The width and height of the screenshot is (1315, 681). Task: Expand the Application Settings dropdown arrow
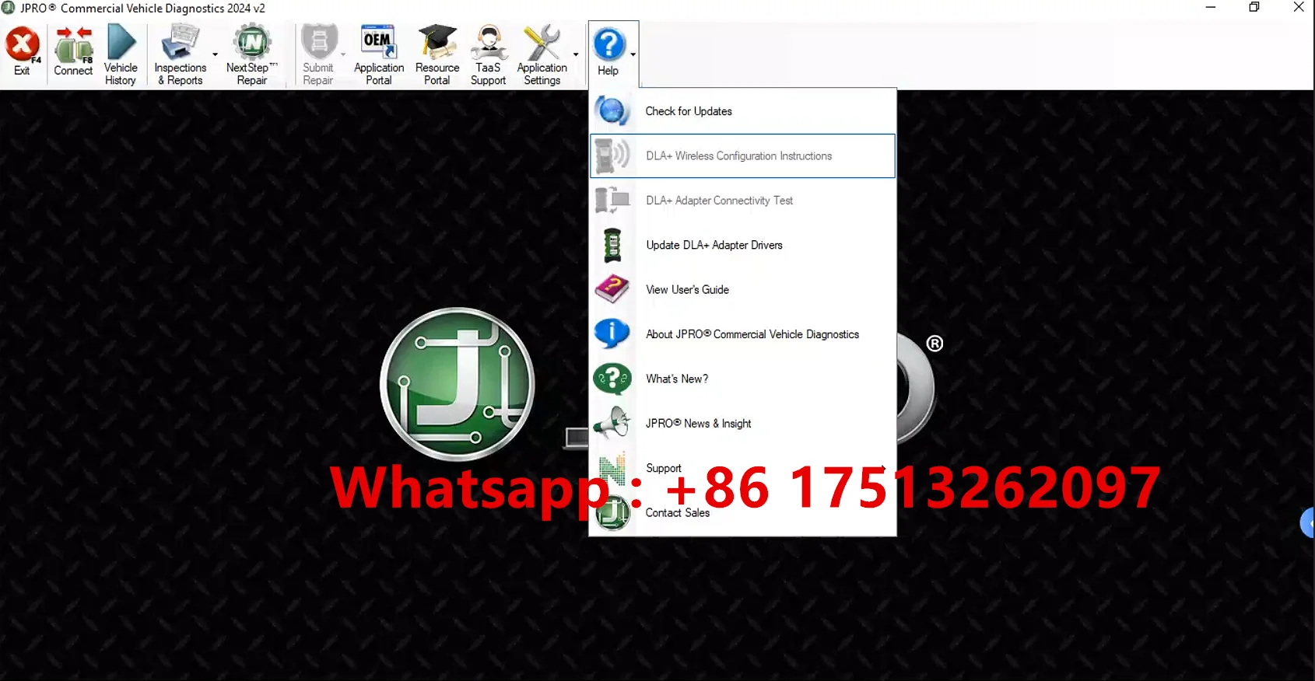pyautogui.click(x=576, y=55)
